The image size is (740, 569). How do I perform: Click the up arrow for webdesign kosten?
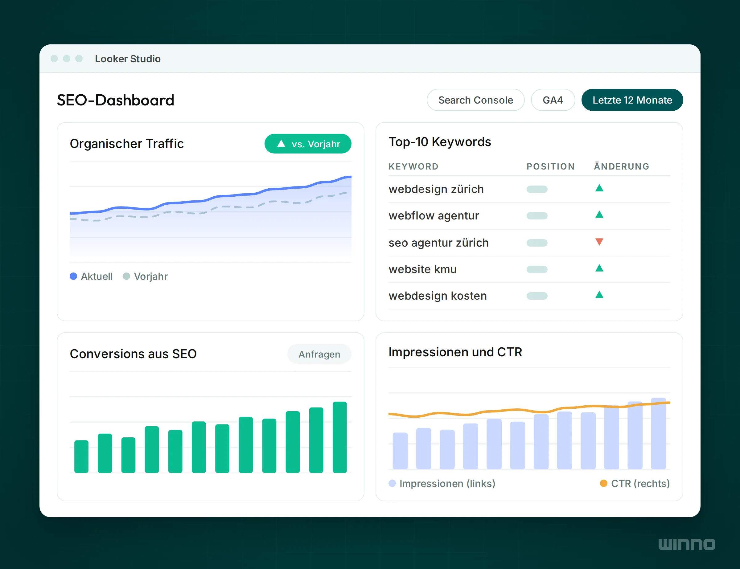pyautogui.click(x=599, y=295)
